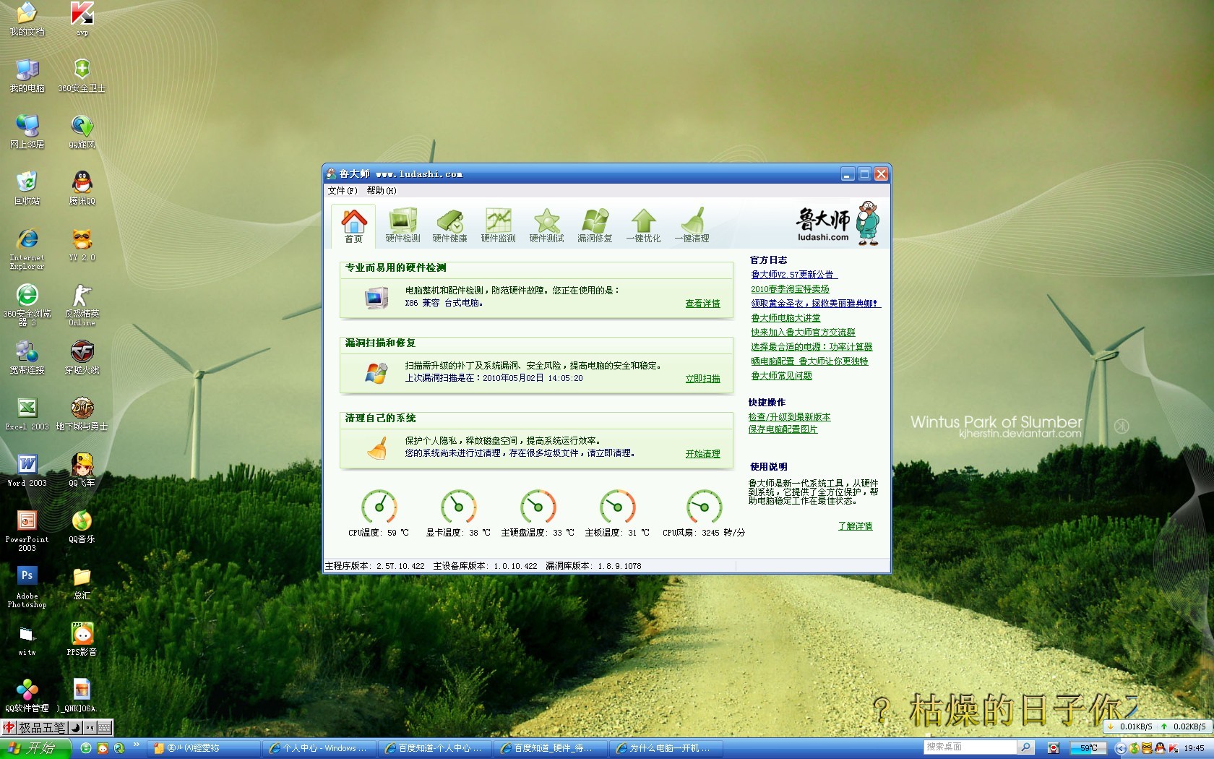Open 我的文档 desktop icon
This screenshot has height=759, width=1214.
tap(27, 19)
